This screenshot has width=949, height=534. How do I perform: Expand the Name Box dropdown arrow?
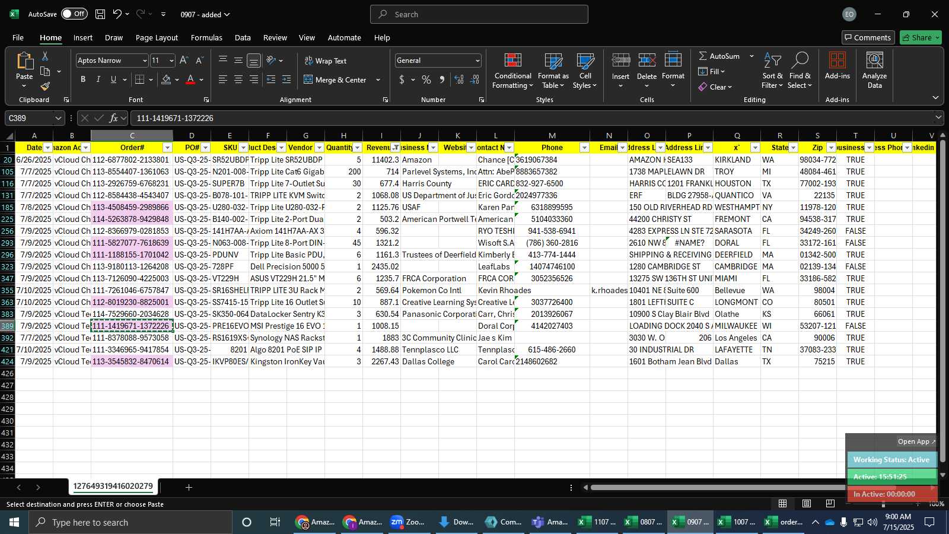tap(58, 118)
